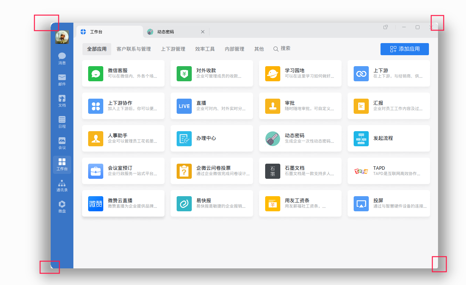Click the 石墨文档 title text
466x285 pixels.
295,168
